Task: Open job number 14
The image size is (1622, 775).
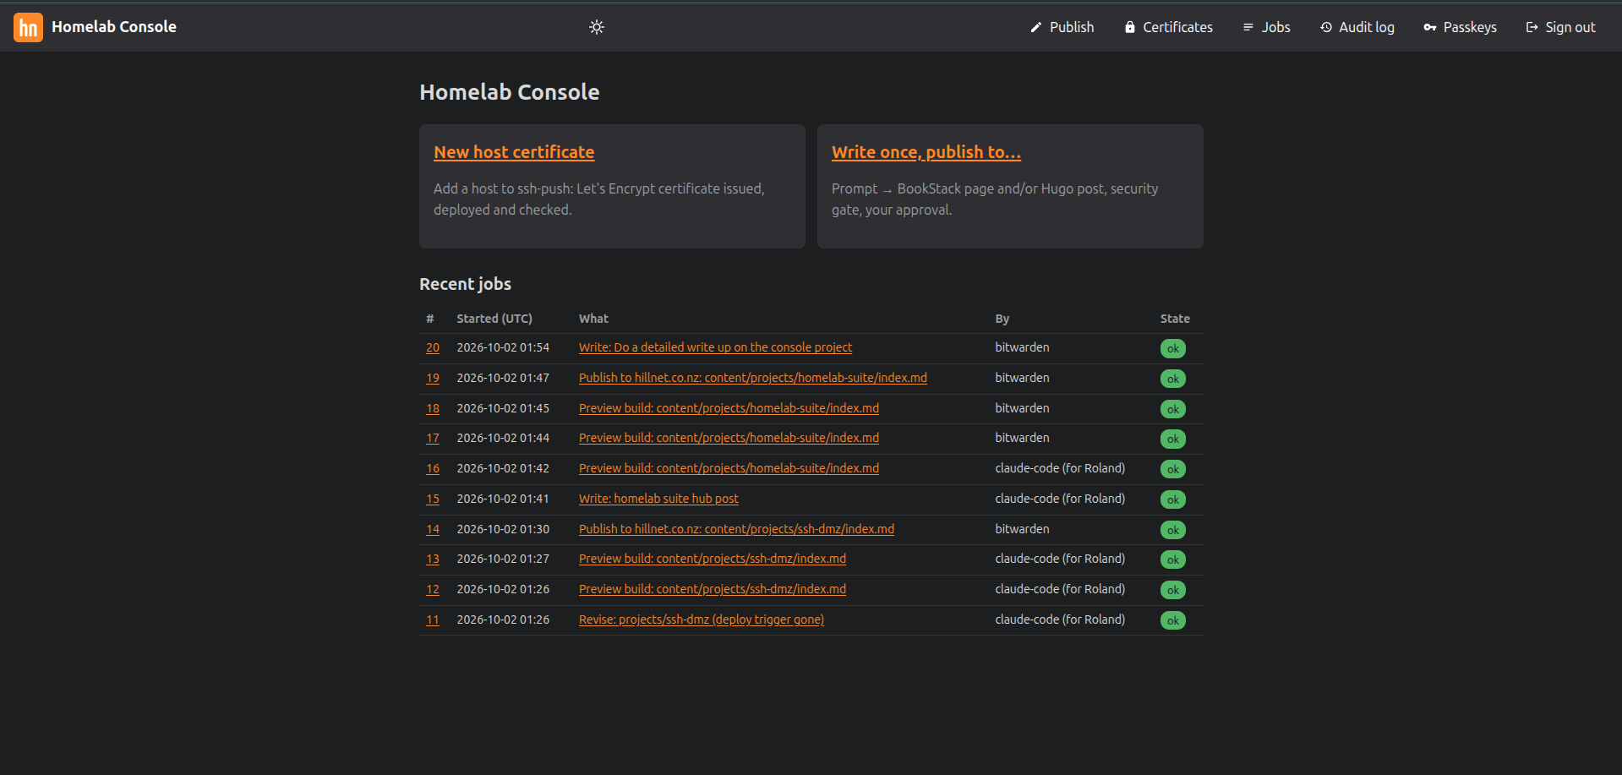Action: (433, 529)
